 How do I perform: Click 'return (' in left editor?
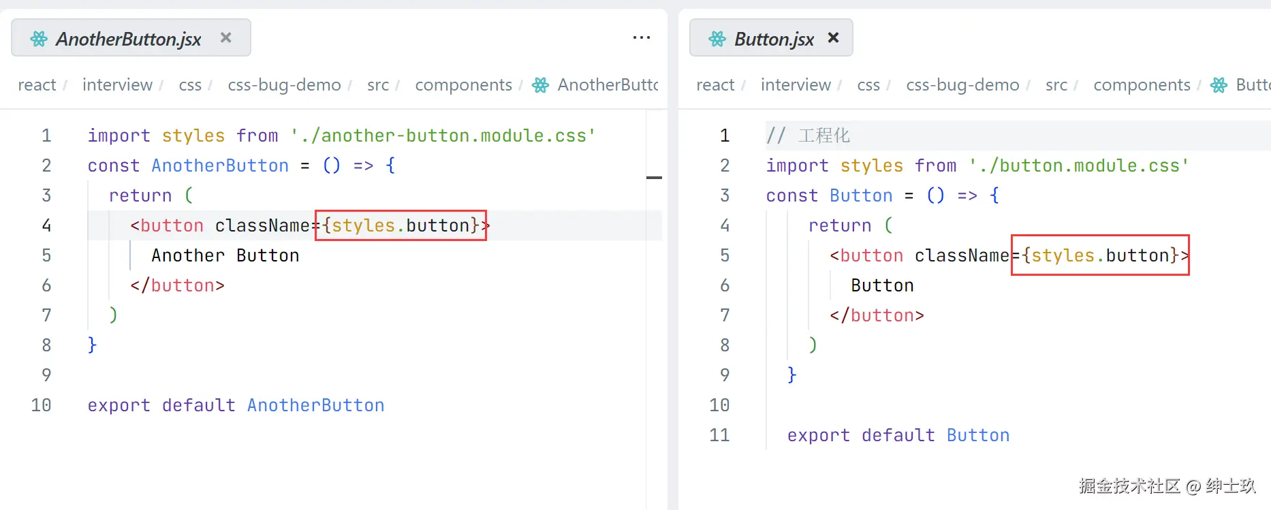point(151,195)
